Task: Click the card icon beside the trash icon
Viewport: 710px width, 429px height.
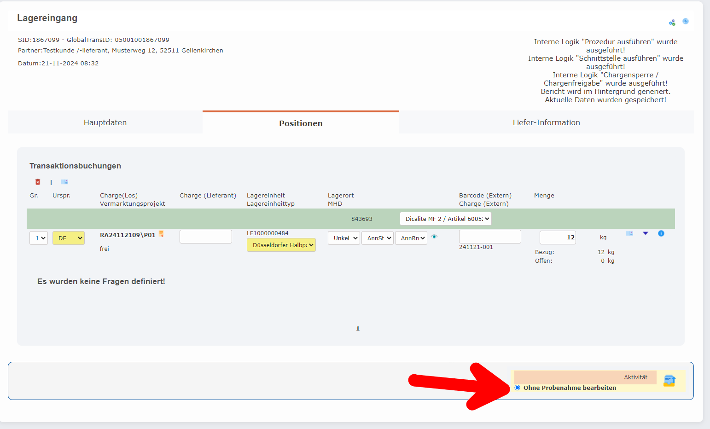Action: click(64, 182)
